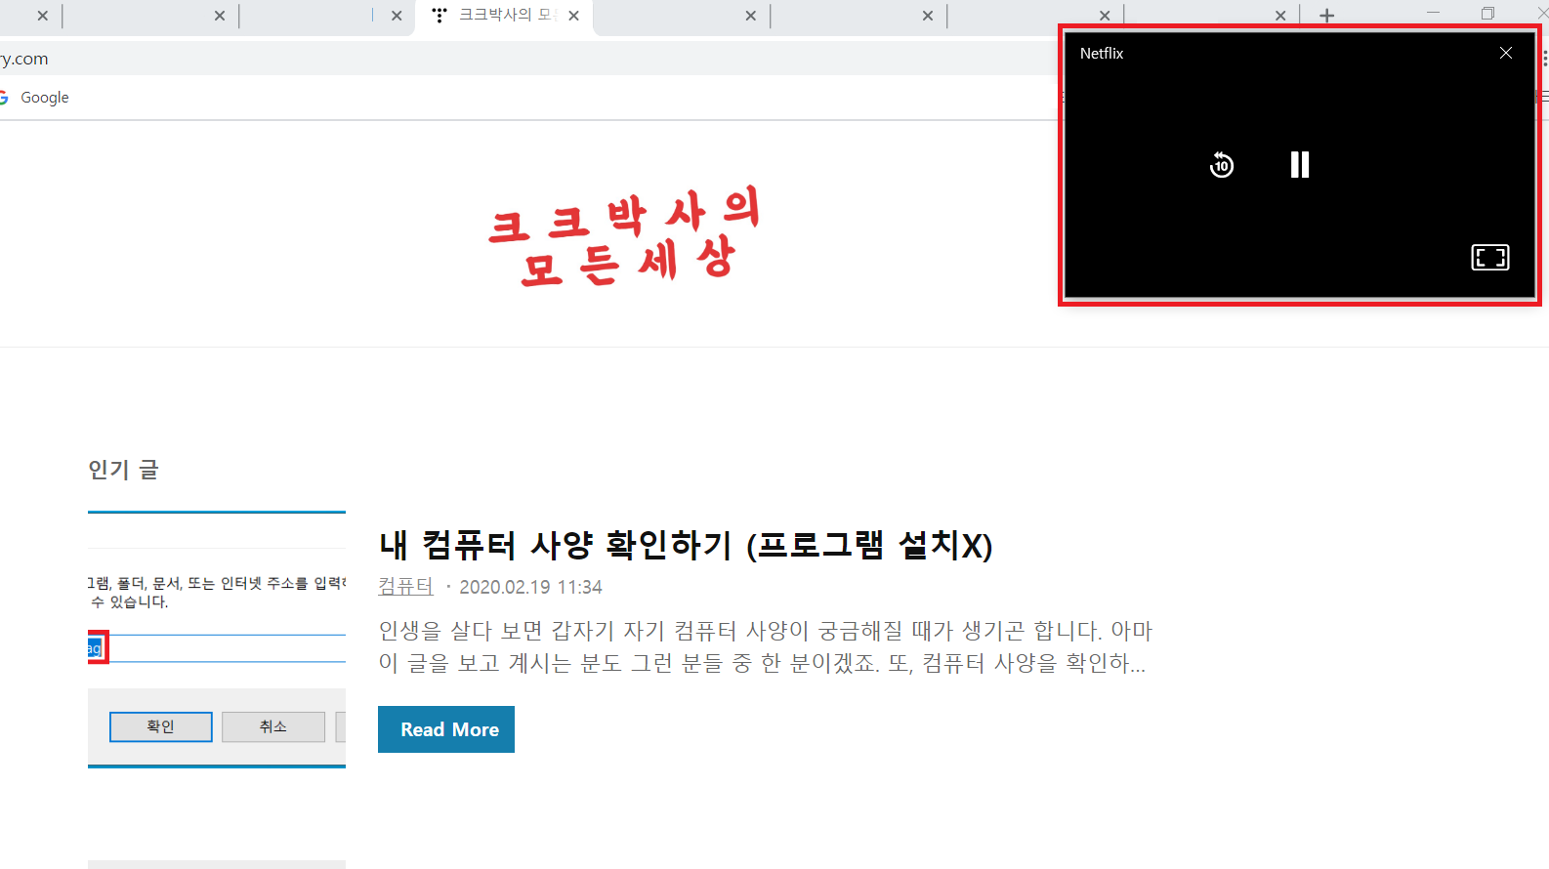Screen dimensions: 1549x869
Task: Click the excerpt beginning 인생을 살다 보면
Action: coord(766,646)
